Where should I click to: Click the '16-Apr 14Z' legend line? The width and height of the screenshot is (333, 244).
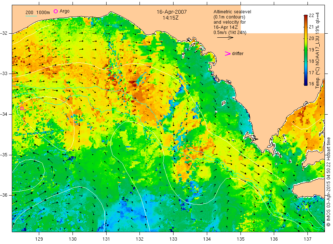[226, 27]
